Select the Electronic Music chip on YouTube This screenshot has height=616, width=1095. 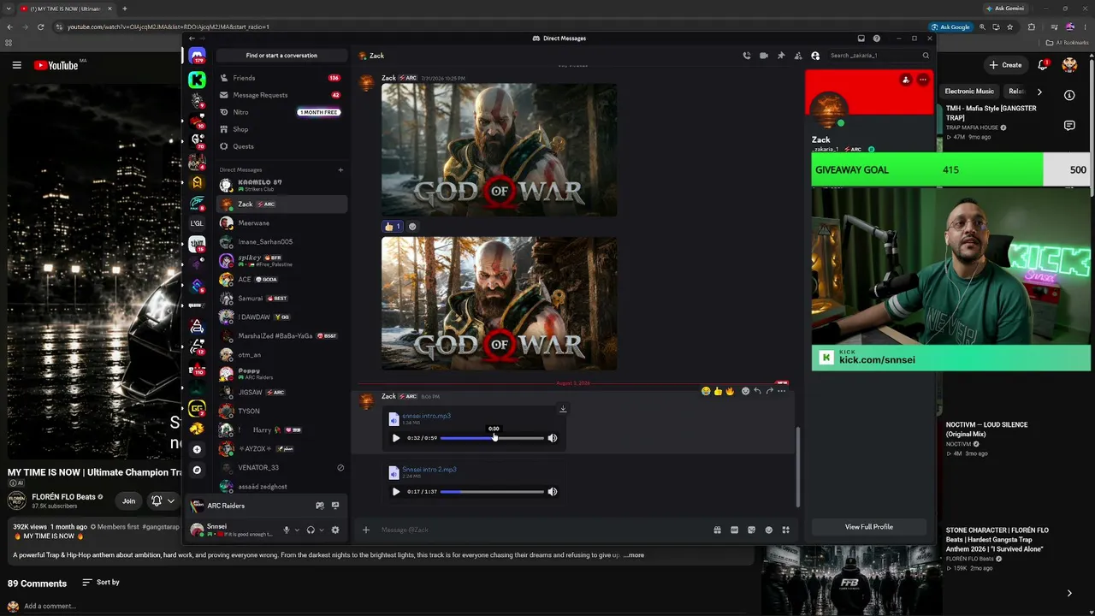pyautogui.click(x=969, y=92)
